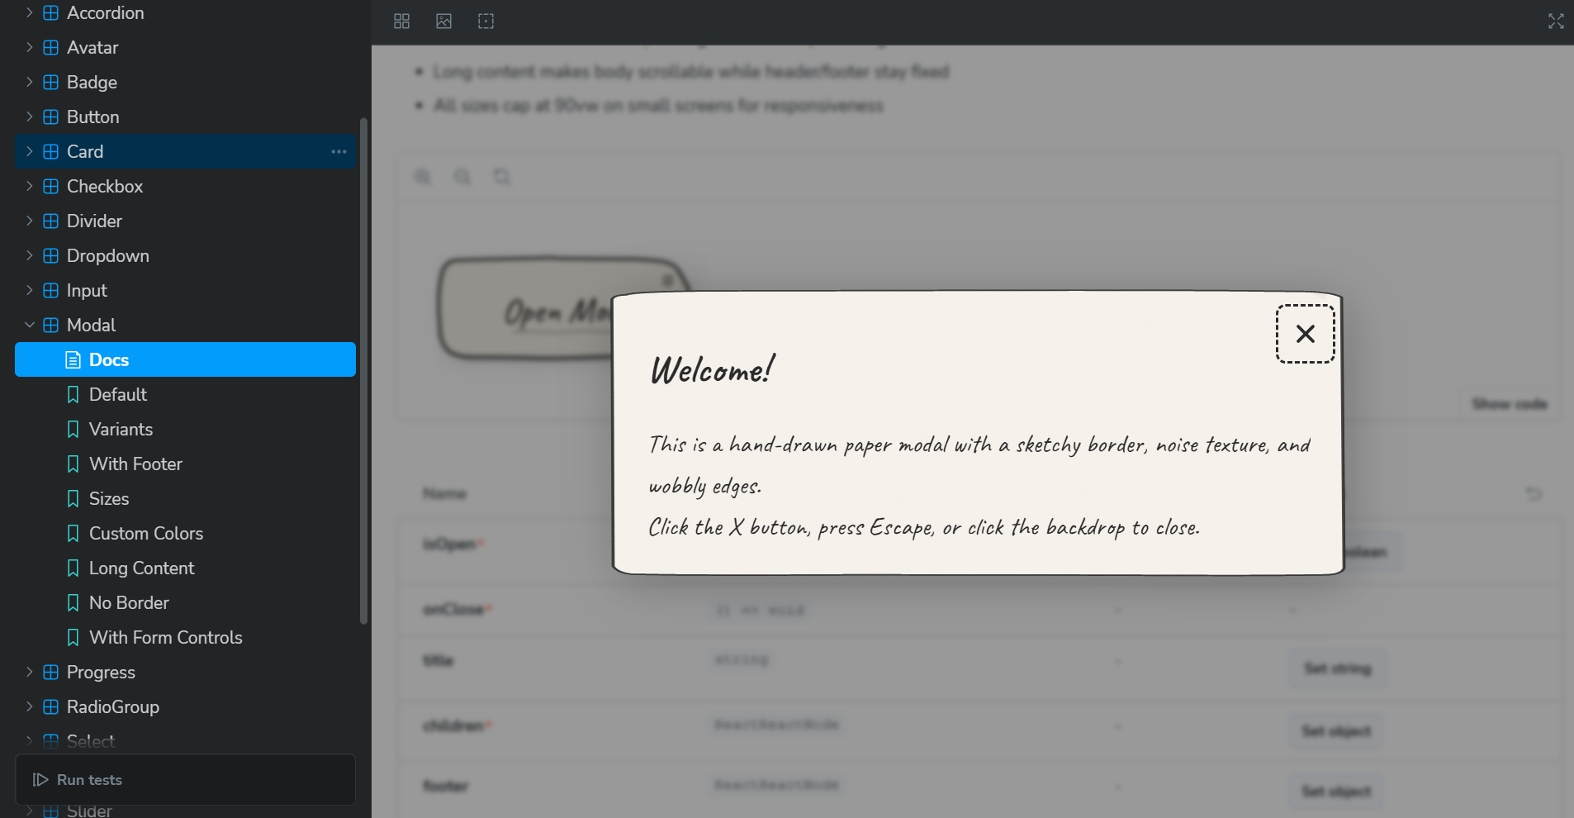
Task: Click the zoom out icon in preview
Action: [462, 177]
